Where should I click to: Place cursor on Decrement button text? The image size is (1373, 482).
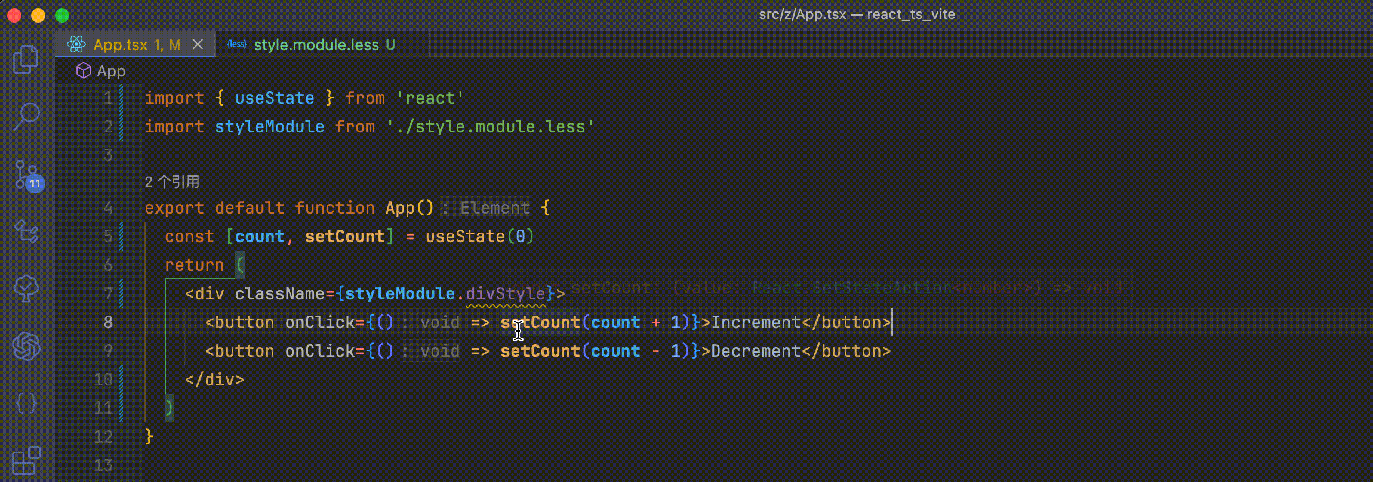(x=755, y=351)
